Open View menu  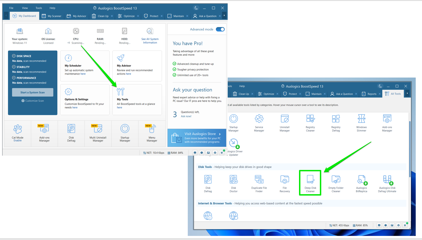tap(25, 8)
